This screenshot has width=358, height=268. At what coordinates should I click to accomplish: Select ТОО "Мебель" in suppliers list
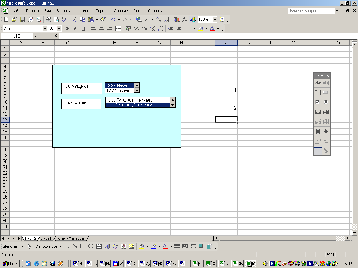pos(120,90)
